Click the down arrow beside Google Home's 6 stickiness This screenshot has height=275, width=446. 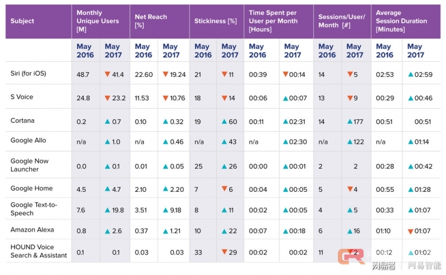click(224, 190)
